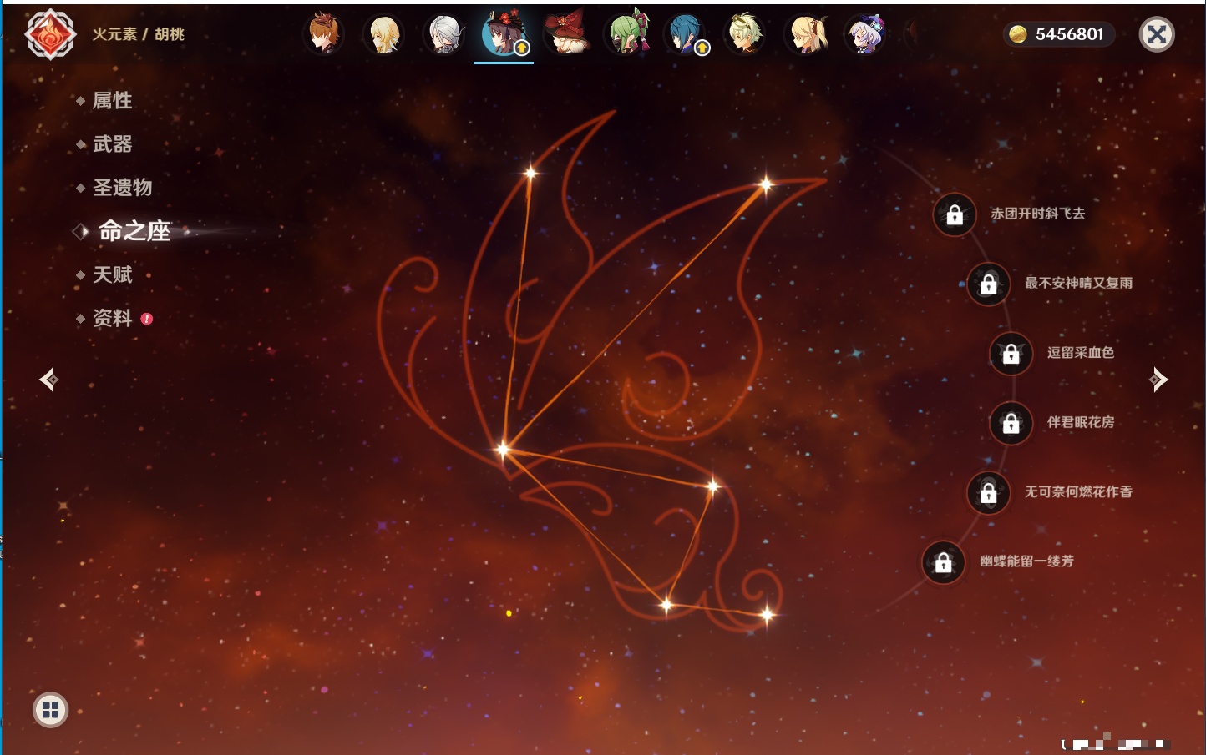Select the 命之座 constellation tab
This screenshot has width=1206, height=755.
[134, 231]
